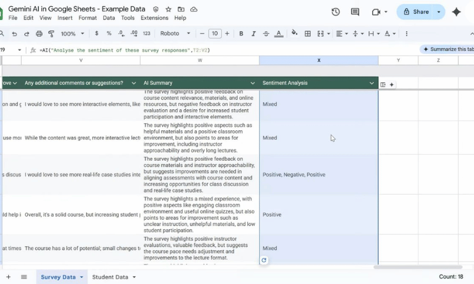This screenshot has height=284, width=474.
Task: Undo the last action
Action: tap(14, 34)
